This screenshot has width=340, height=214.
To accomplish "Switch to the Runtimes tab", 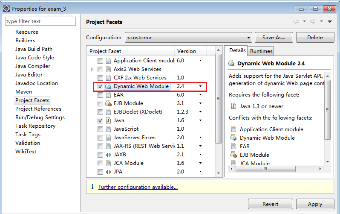I will click(x=261, y=51).
